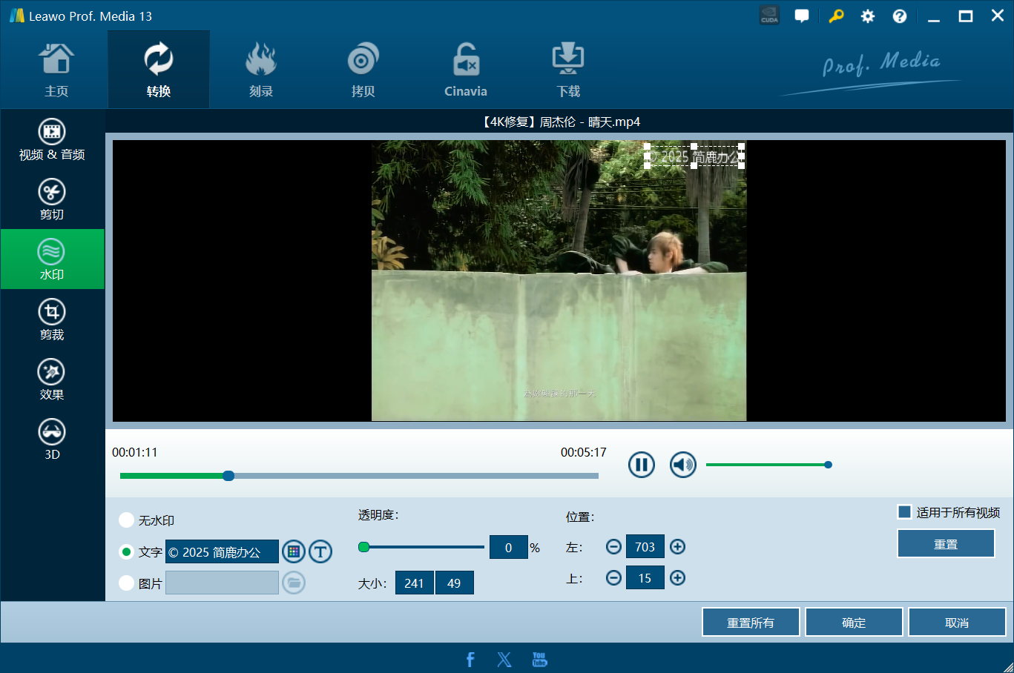
Task: Click the watermark text input field
Action: click(222, 552)
